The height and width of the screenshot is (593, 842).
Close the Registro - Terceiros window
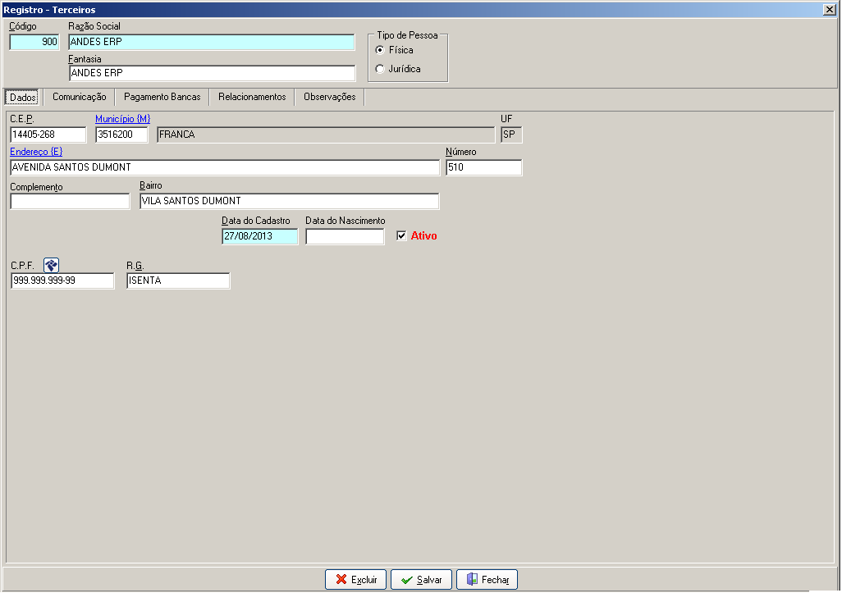pyautogui.click(x=829, y=10)
